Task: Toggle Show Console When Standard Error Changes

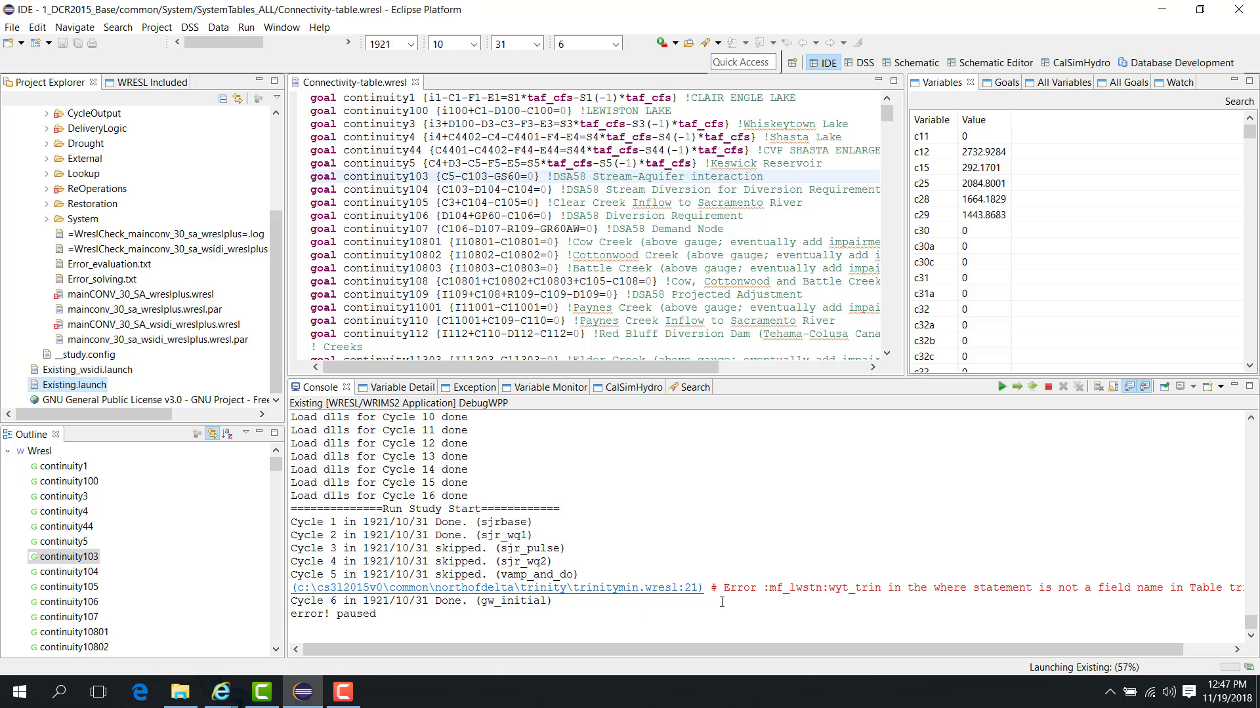Action: pos(1144,387)
